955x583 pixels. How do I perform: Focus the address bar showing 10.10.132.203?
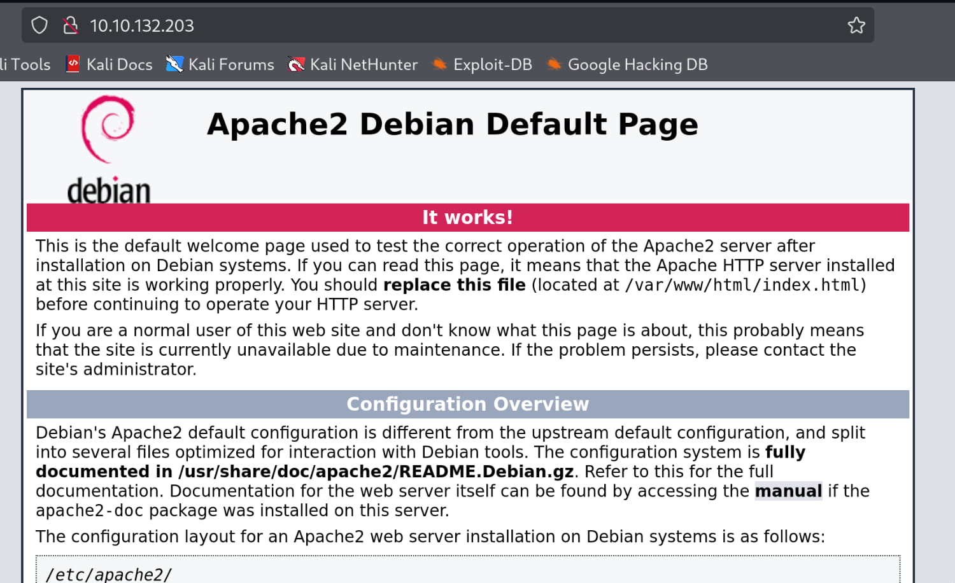point(446,25)
